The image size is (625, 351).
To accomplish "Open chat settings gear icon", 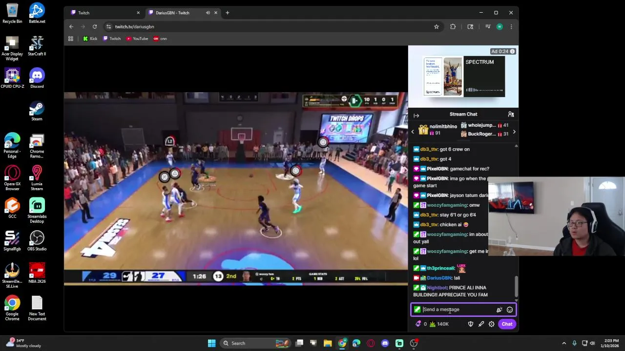I will pos(492,324).
